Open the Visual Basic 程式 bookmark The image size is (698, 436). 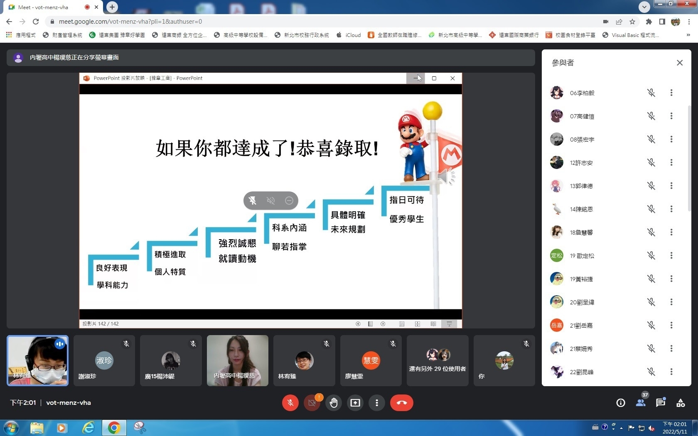tap(630, 35)
